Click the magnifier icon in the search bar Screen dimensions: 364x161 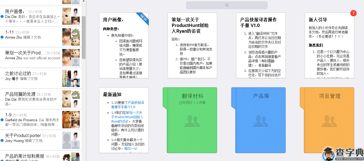pos(227,5)
